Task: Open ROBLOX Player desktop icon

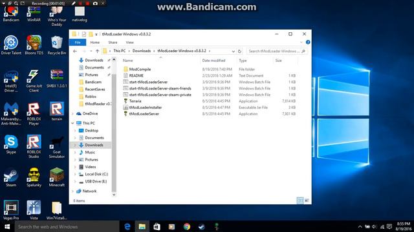Action: tap(34, 114)
